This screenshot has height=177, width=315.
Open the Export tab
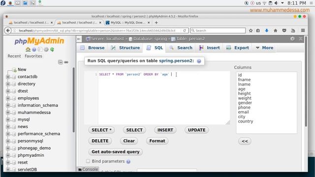coord(238,48)
